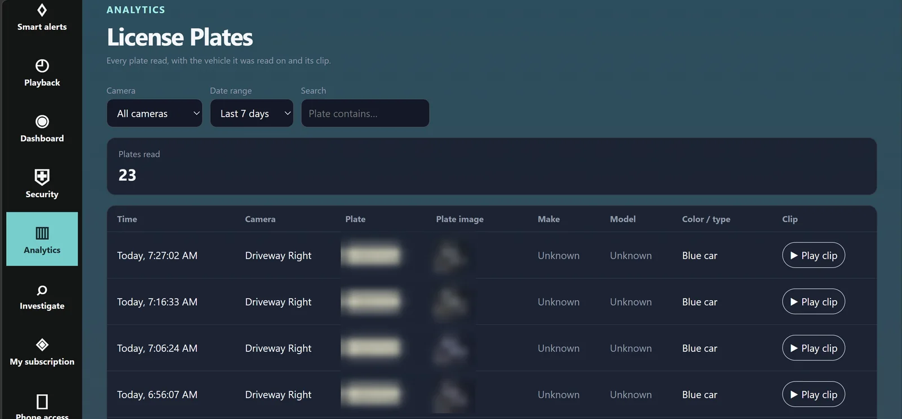Click the blurred plate for 7:27:02 AM
Viewport: 902px width, 419px height.
pyautogui.click(x=373, y=255)
